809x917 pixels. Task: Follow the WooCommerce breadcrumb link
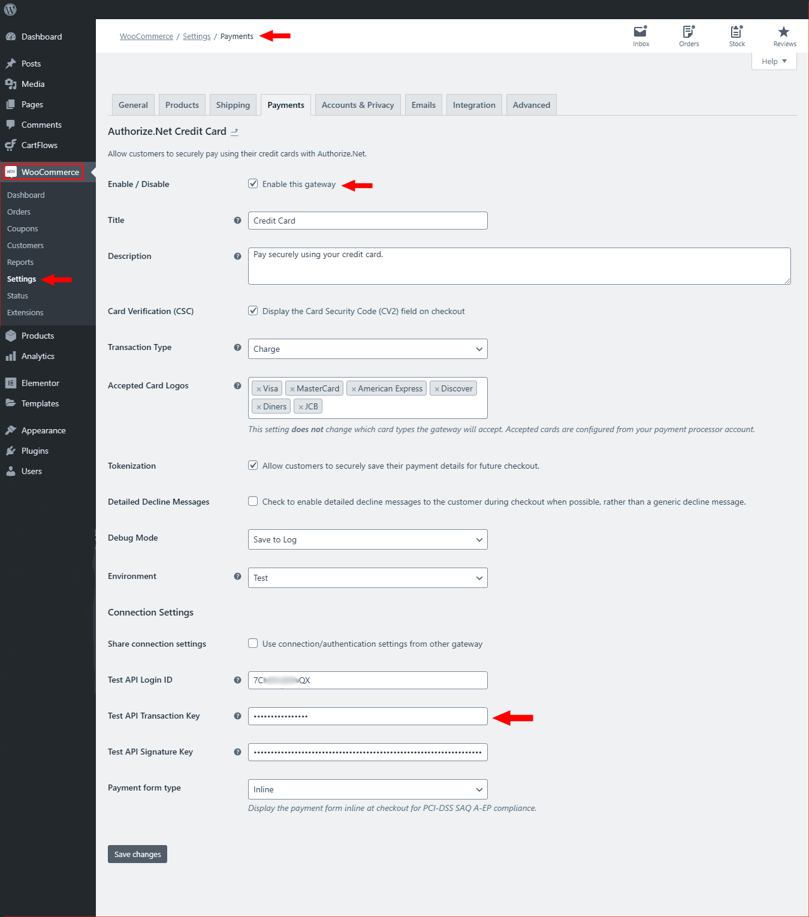146,37
